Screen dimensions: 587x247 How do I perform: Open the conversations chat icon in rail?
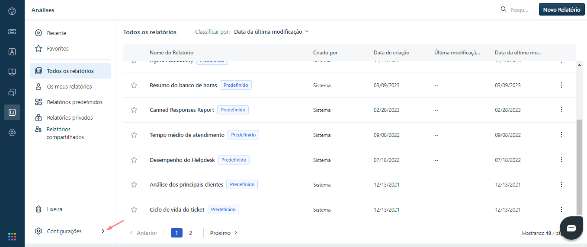pos(12,92)
